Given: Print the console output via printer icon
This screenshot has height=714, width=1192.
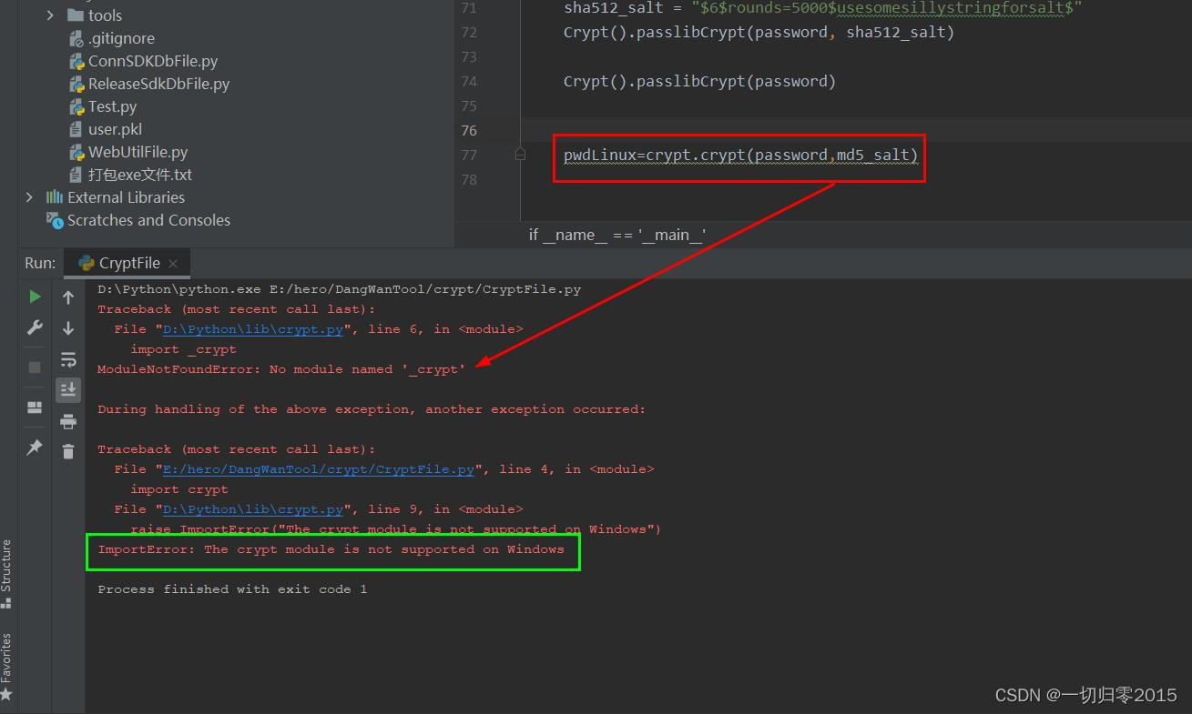Looking at the screenshot, I should [67, 420].
